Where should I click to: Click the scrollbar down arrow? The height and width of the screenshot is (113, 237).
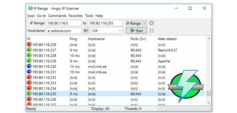pos(209,103)
